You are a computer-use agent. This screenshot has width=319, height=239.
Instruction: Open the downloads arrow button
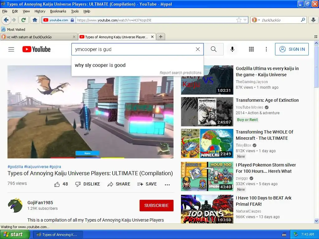point(313,20)
